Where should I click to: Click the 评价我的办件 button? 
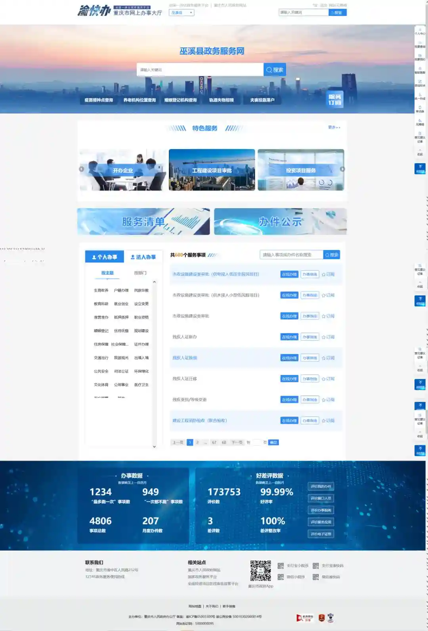coord(321,486)
